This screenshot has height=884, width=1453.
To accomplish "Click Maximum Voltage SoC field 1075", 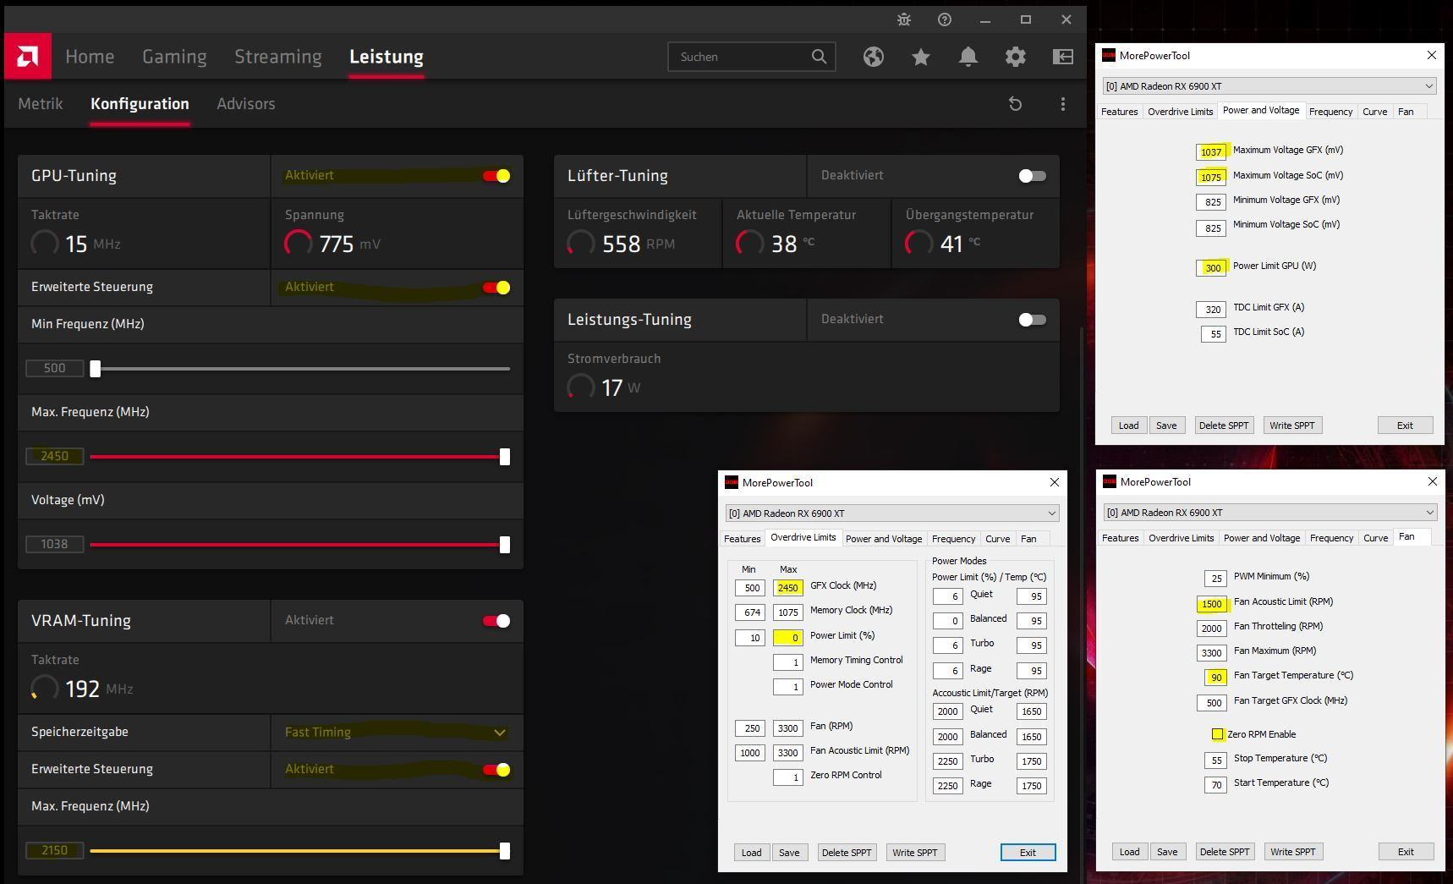I will point(1211,178).
